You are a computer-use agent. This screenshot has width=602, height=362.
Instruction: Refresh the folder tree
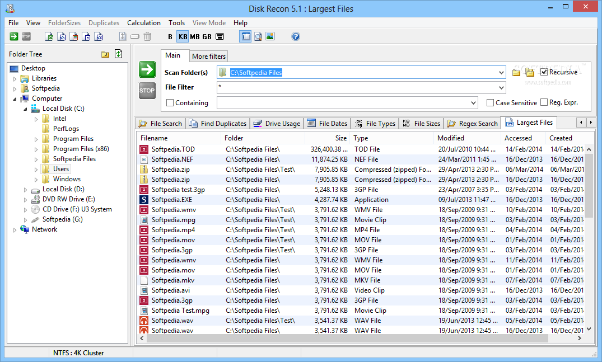[119, 54]
